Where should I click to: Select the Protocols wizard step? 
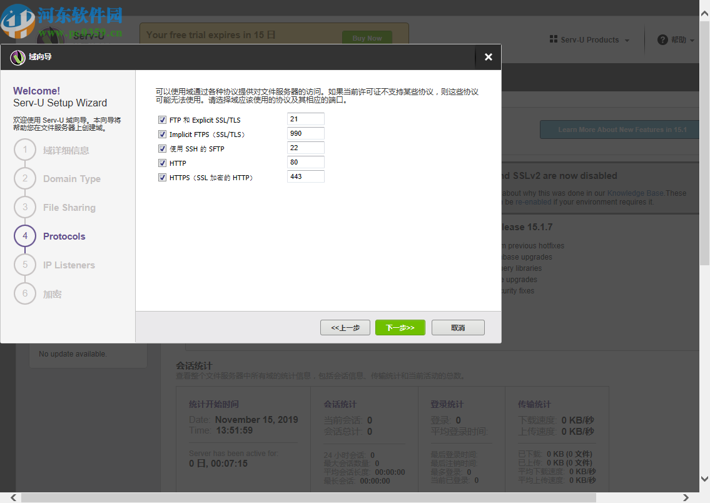[x=64, y=236]
